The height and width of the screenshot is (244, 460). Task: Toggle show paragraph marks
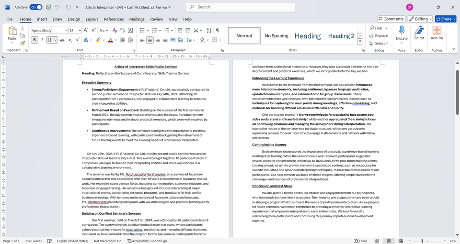[x=218, y=31]
